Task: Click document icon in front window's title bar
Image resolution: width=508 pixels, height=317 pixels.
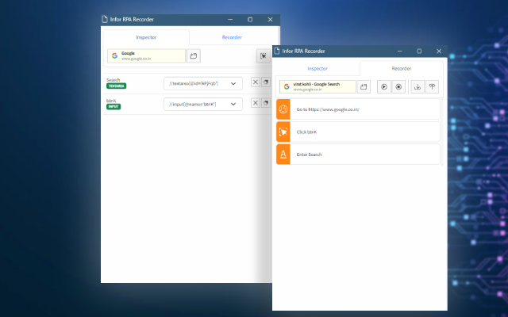Action: [x=277, y=51]
